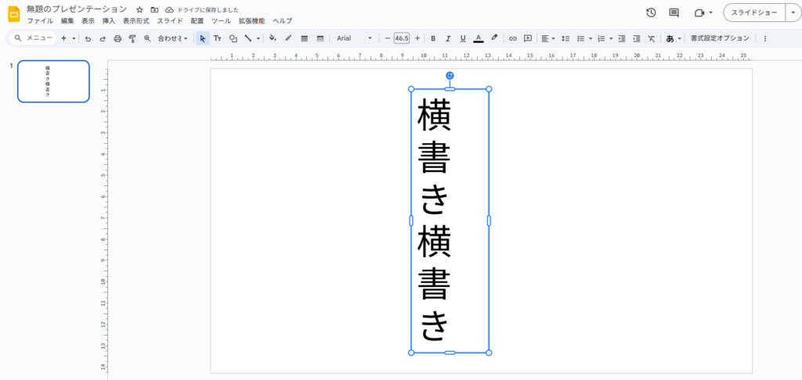The height and width of the screenshot is (380, 802).
Task: Select the text box tool
Action: pyautogui.click(x=218, y=38)
